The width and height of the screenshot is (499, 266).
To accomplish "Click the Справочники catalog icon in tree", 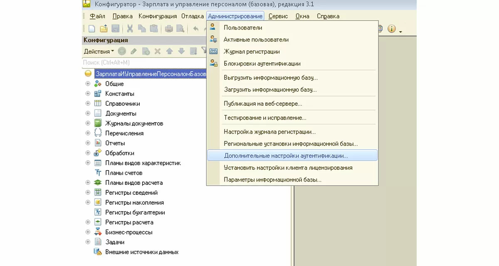I will pos(98,104).
